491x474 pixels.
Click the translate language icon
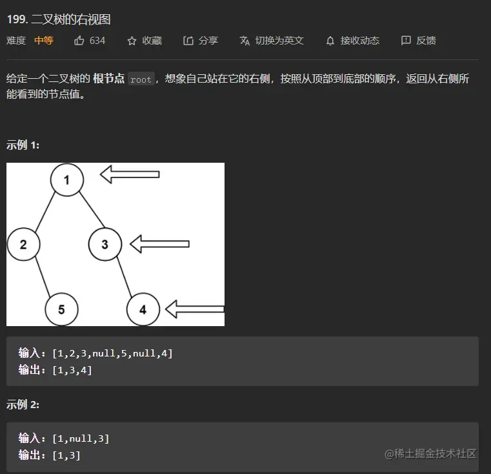pyautogui.click(x=245, y=41)
